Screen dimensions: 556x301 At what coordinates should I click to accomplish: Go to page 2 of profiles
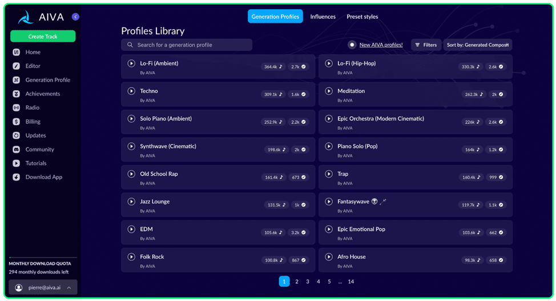click(x=297, y=282)
